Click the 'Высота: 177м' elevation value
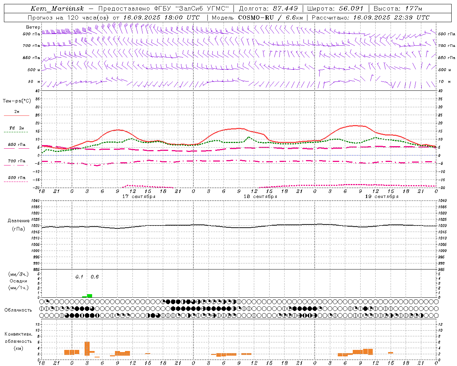 point(398,9)
